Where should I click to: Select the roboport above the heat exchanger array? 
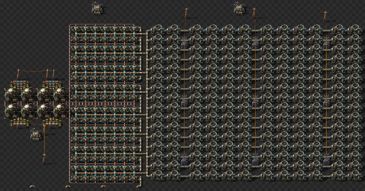tap(97, 9)
